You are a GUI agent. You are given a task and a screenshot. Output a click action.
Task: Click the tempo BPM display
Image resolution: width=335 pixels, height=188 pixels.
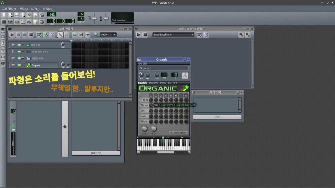point(52,14)
